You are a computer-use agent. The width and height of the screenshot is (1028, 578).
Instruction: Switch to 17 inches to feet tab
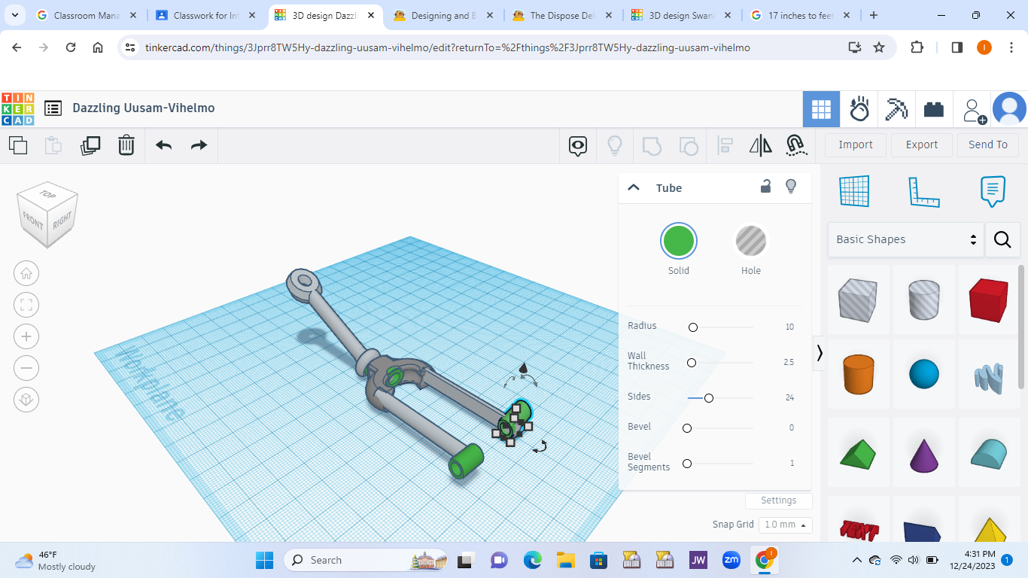click(x=801, y=15)
